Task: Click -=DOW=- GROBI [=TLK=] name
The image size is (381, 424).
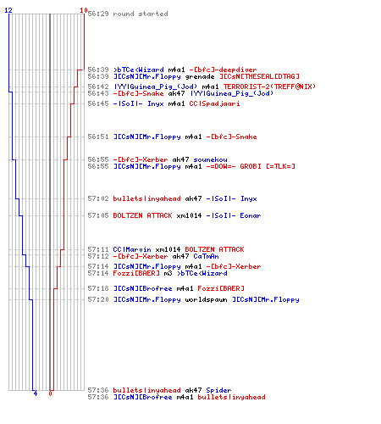Action: coord(251,166)
